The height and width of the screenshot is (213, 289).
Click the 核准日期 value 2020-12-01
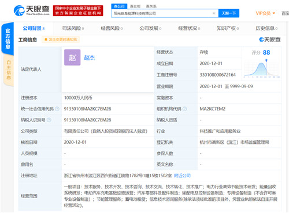point(75,142)
